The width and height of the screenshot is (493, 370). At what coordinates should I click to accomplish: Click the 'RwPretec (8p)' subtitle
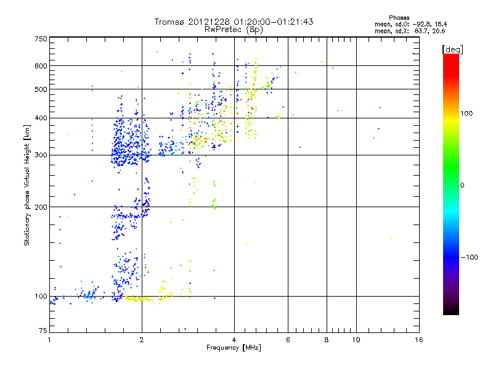234,30
